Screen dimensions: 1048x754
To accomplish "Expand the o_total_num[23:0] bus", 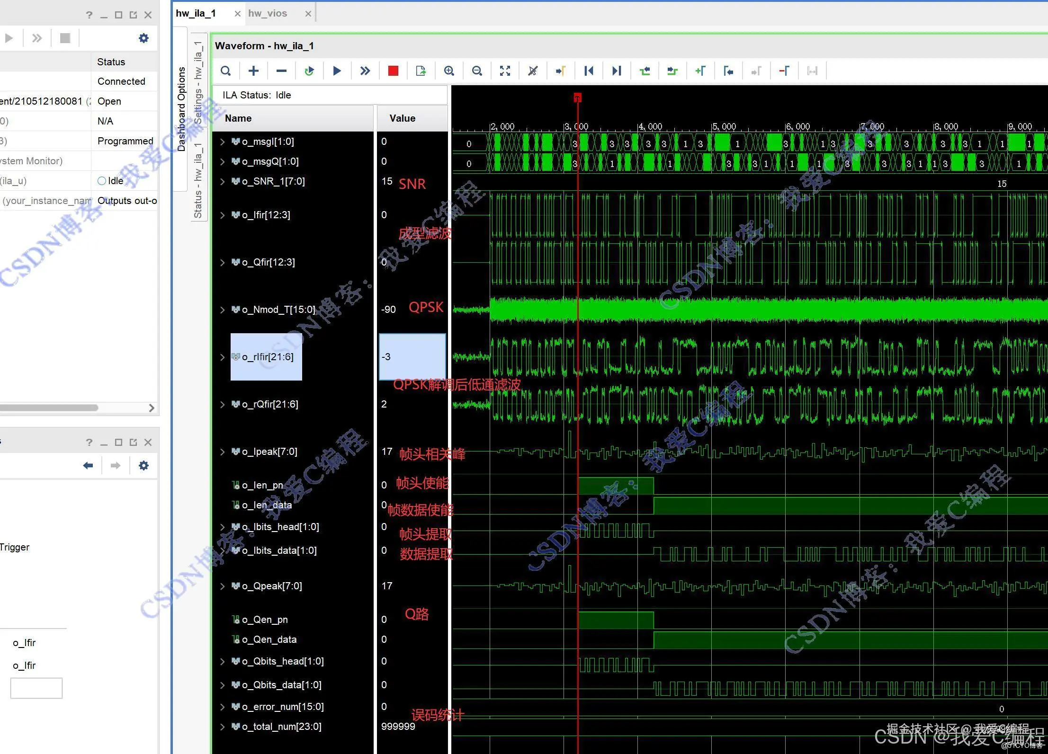I will (223, 727).
